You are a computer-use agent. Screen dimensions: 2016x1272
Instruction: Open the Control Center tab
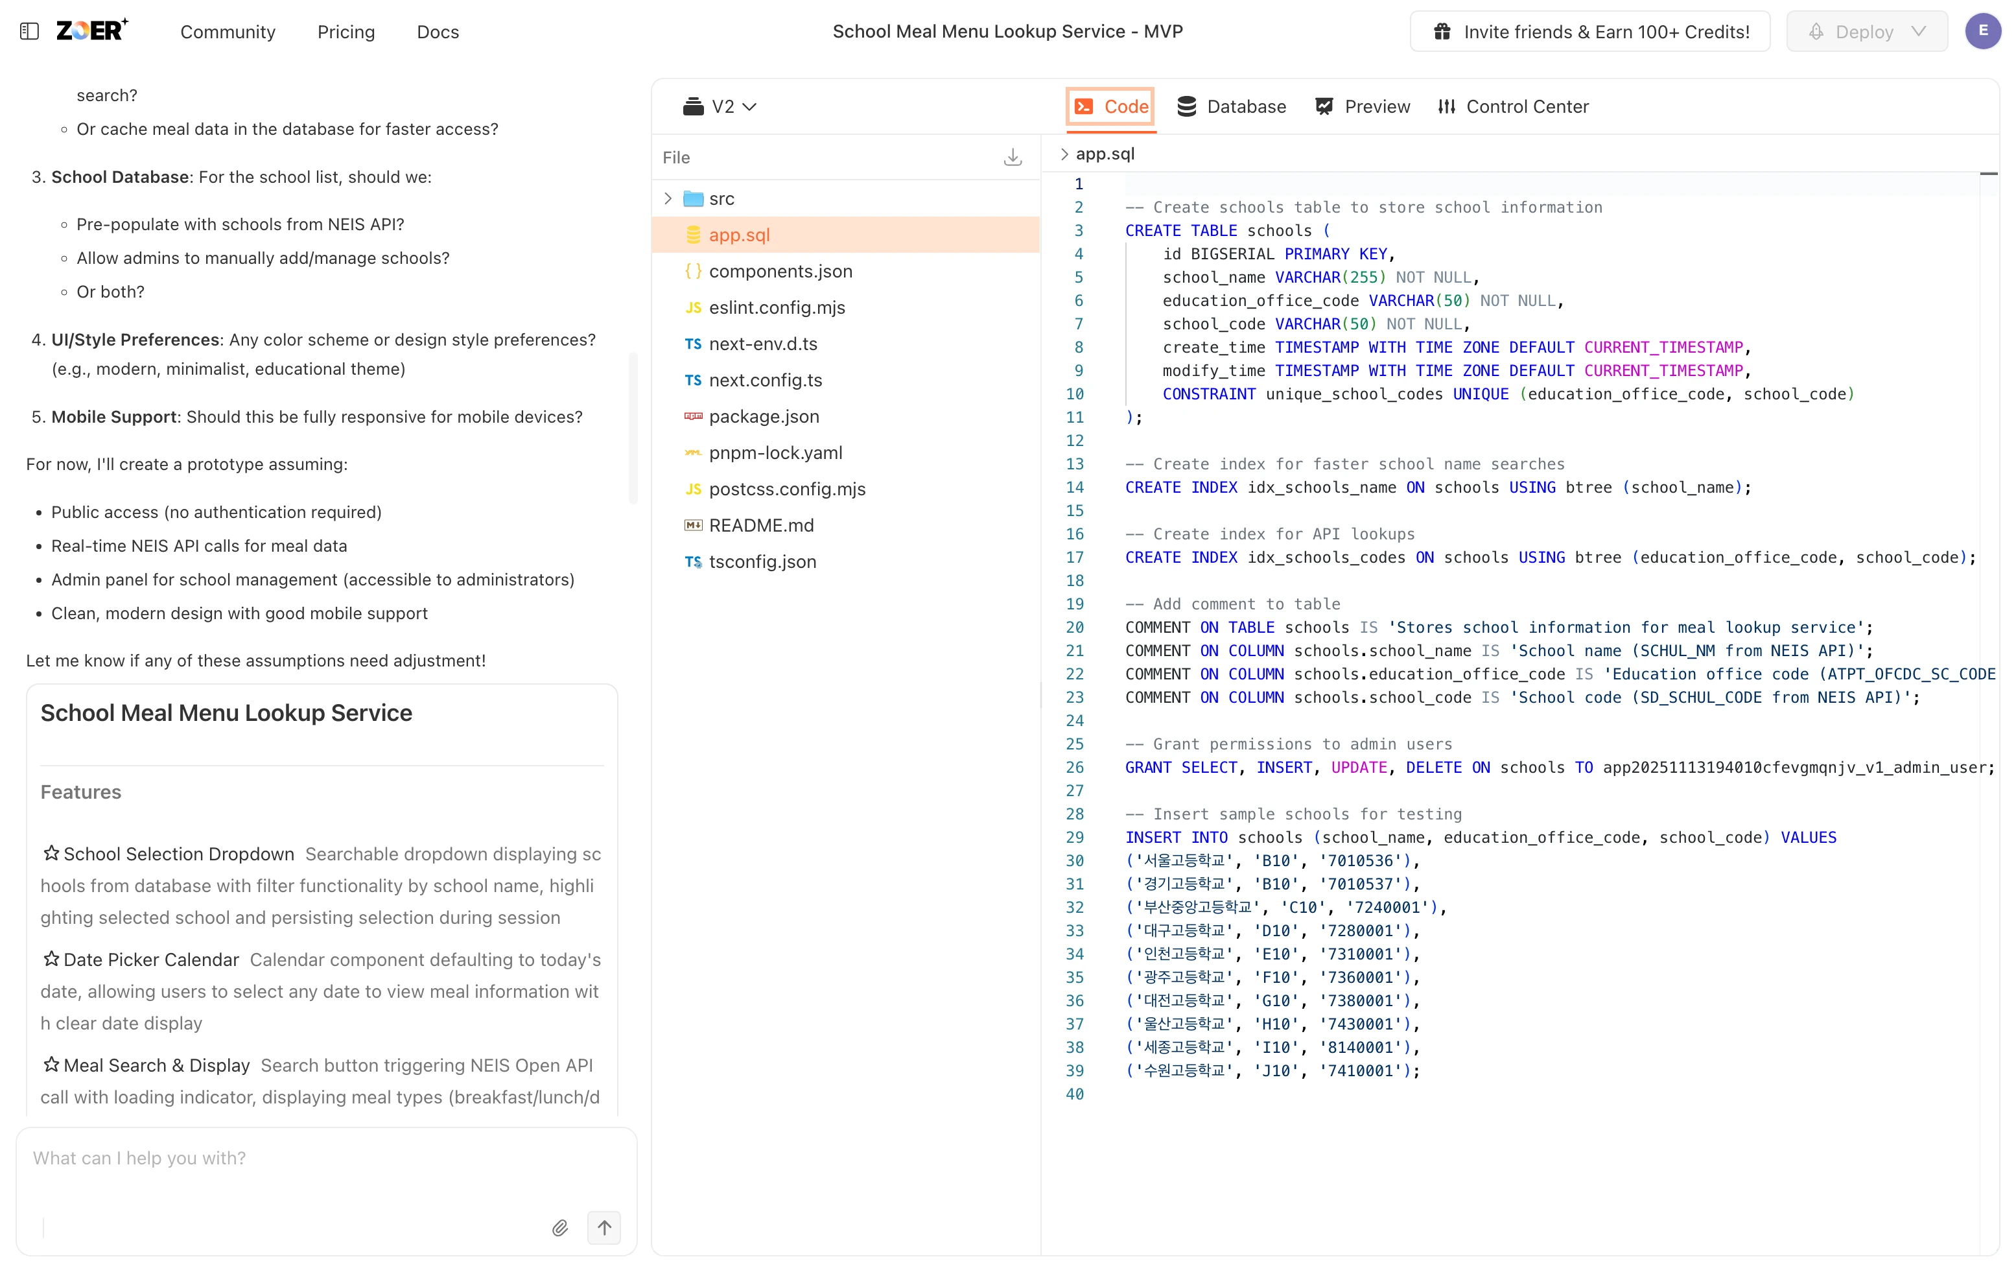(x=1513, y=107)
